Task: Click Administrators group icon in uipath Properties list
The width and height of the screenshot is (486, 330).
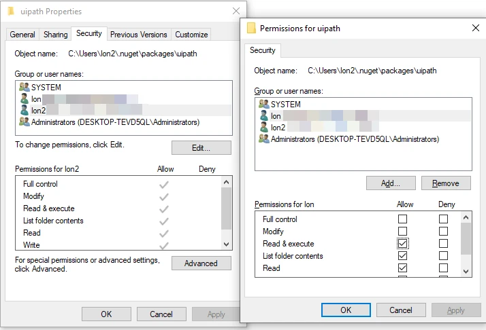Action: pyautogui.click(x=25, y=122)
